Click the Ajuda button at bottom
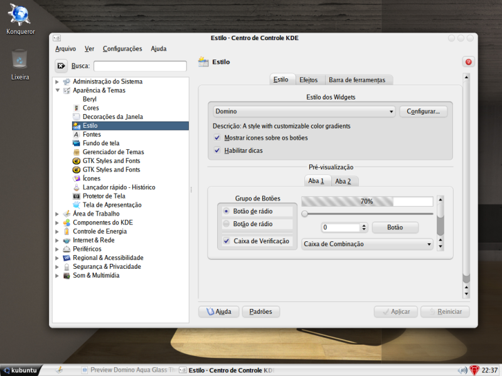The width and height of the screenshot is (502, 376). click(x=218, y=311)
